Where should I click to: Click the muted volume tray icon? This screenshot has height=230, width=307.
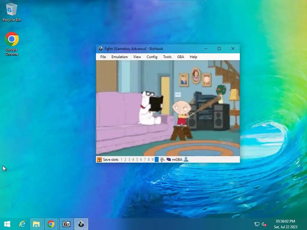264,224
